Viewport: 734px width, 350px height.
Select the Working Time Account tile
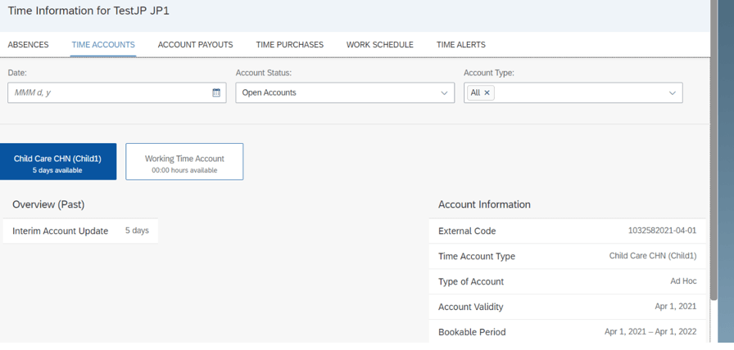(x=184, y=162)
